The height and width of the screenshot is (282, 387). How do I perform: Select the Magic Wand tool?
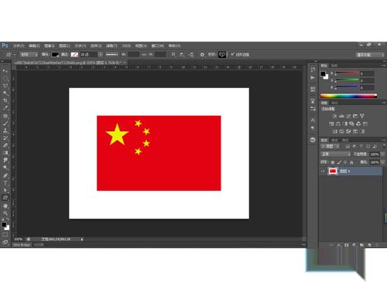[5, 93]
